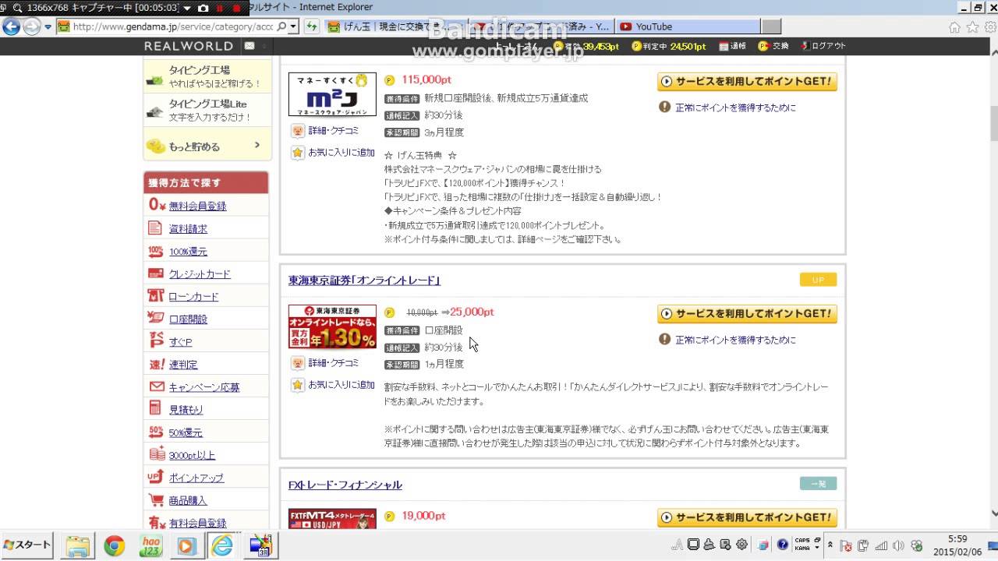This screenshot has height=561, width=998.
Task: Click the volume speaker tray icon
Action: pos(898,545)
